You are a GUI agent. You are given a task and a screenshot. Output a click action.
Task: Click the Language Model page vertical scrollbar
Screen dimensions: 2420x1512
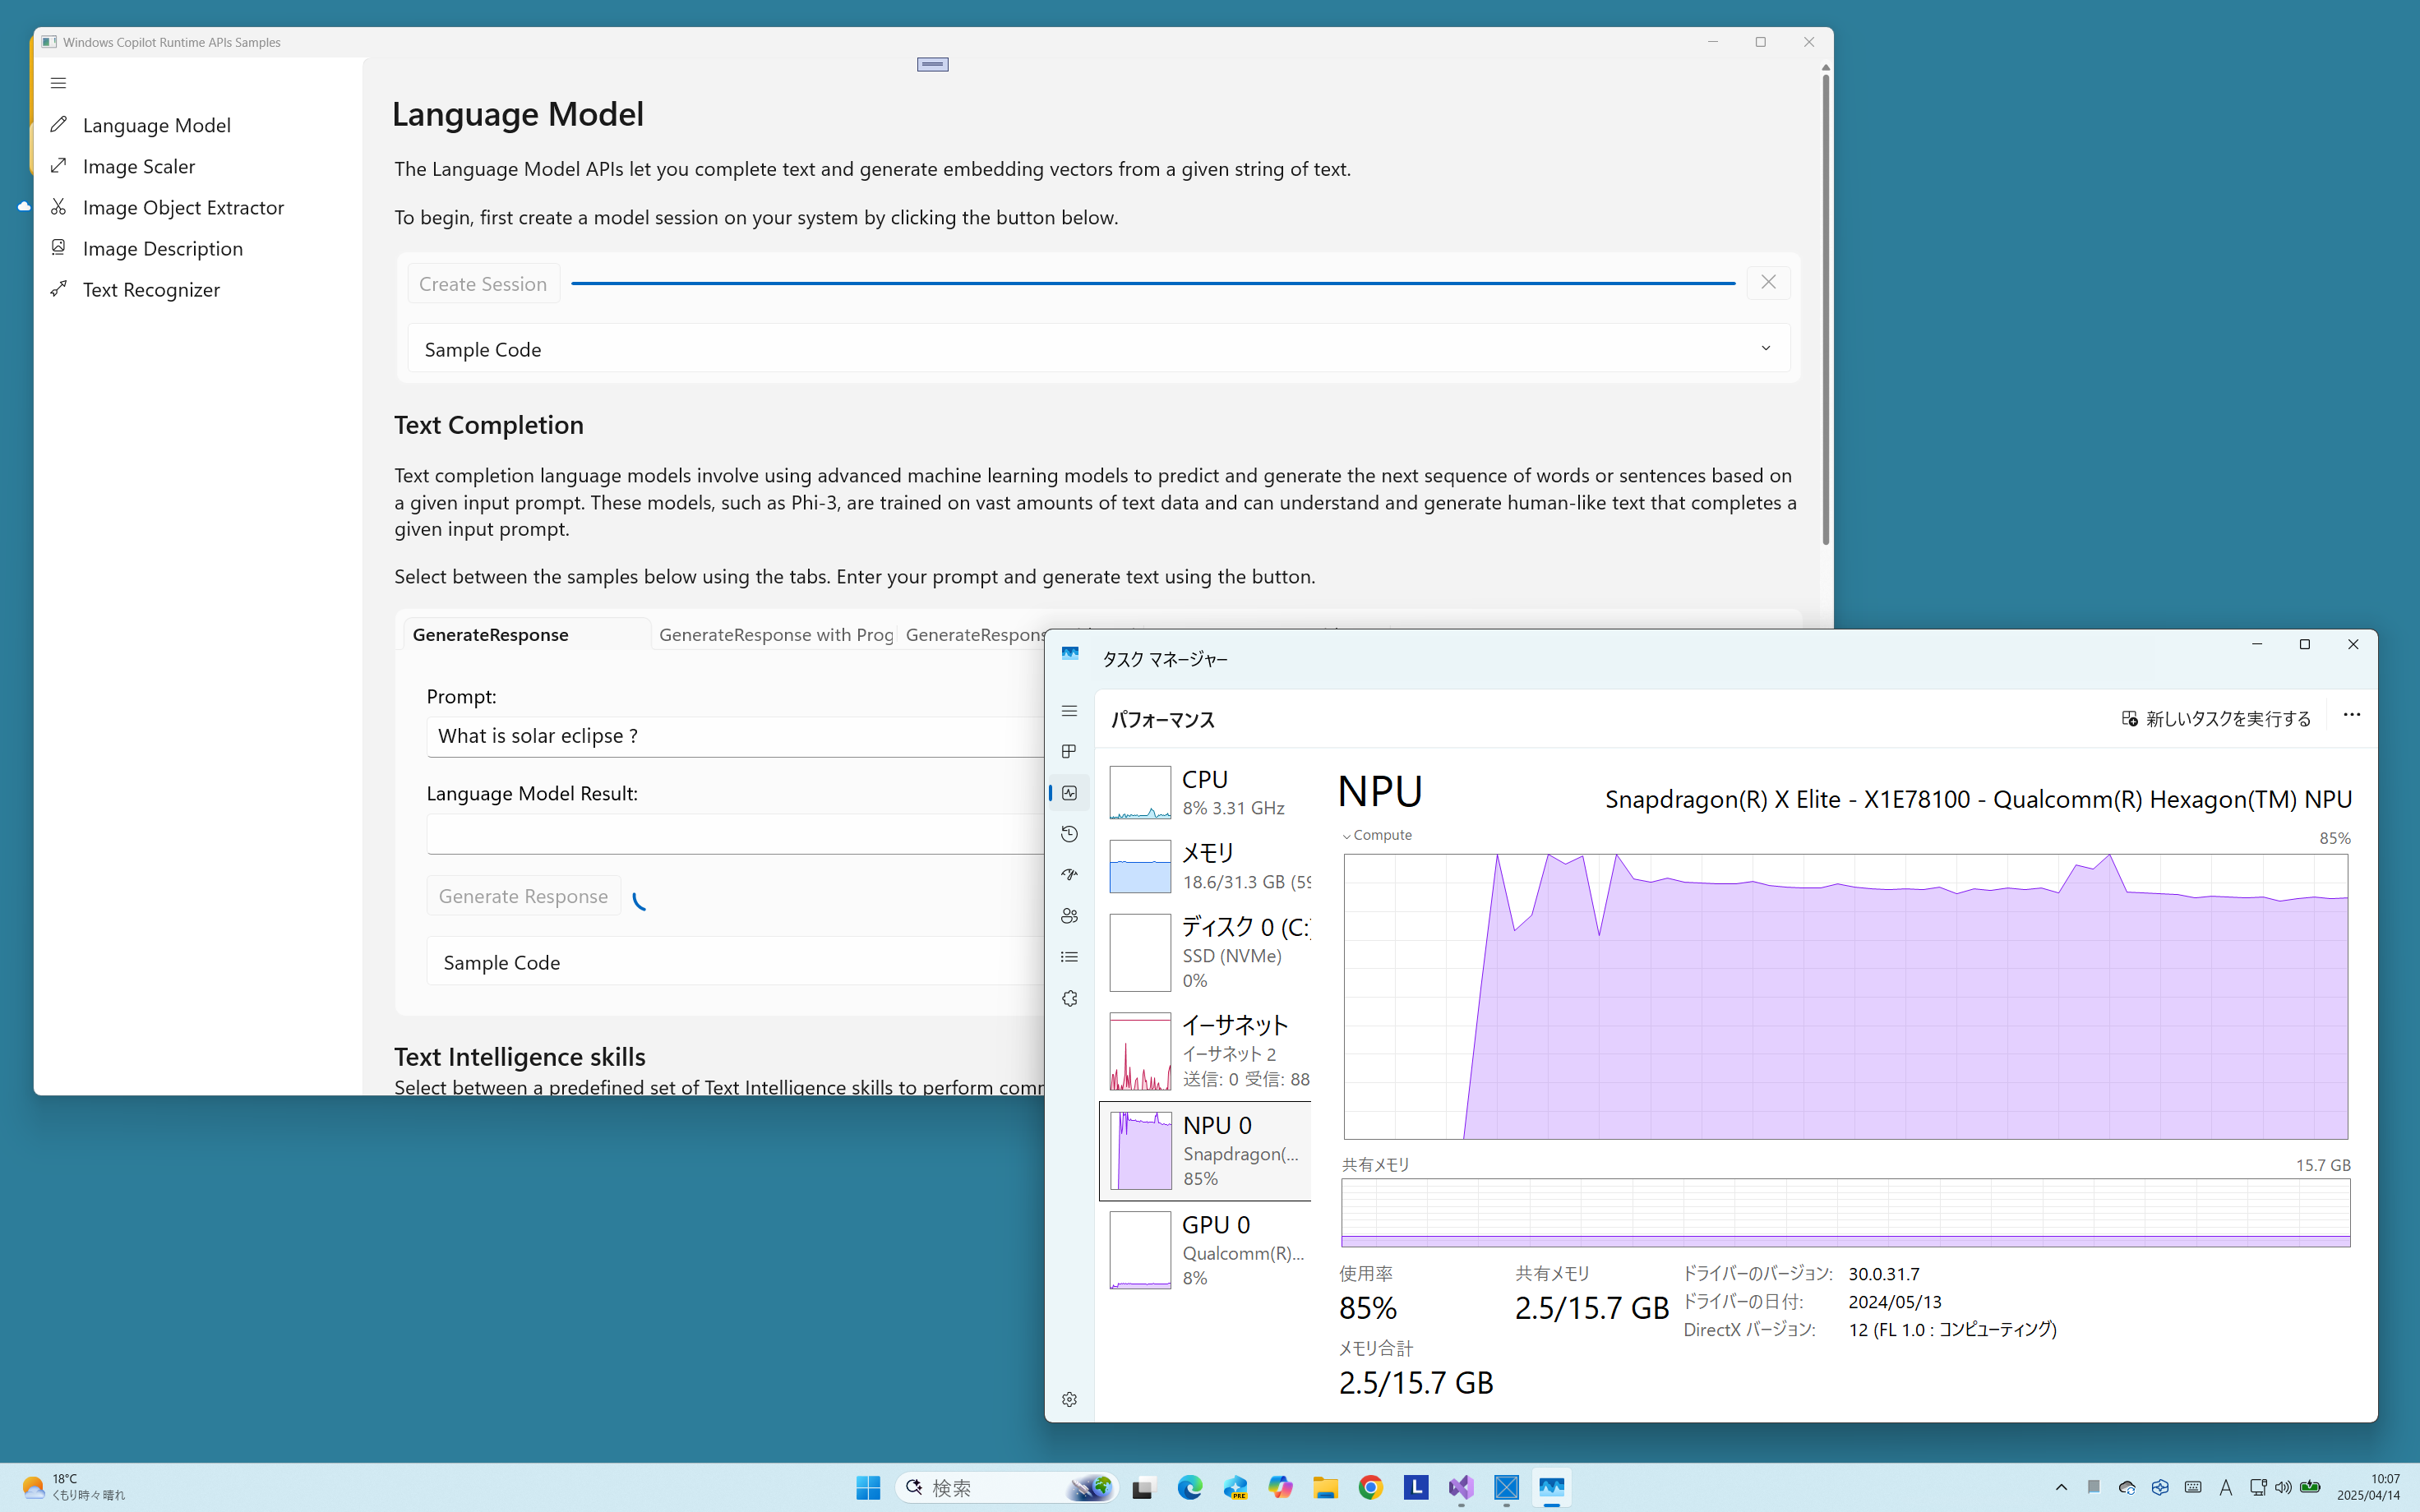[x=1825, y=310]
